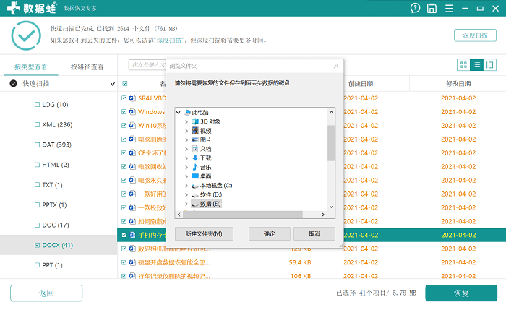
Task: Click Word icon of $R4JIVBD file
Action: [132, 98]
